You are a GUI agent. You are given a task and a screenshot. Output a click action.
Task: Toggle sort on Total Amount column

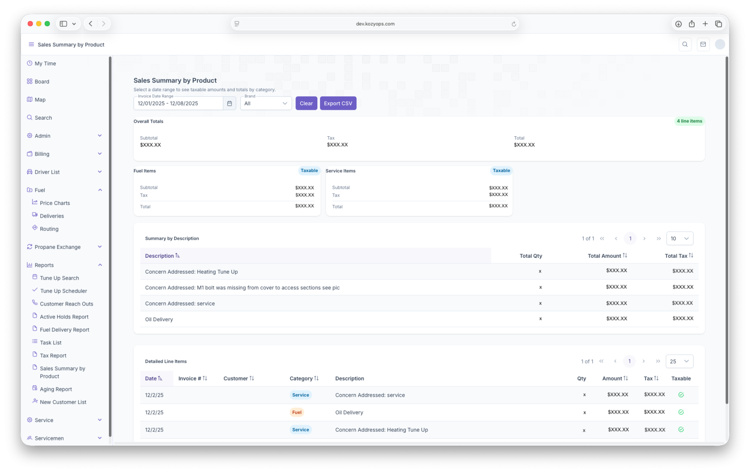[x=607, y=256]
